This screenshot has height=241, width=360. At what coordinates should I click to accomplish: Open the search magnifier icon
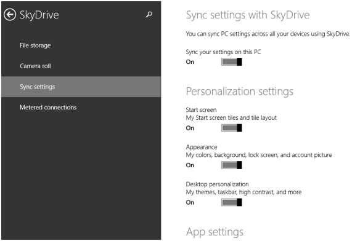(x=149, y=15)
